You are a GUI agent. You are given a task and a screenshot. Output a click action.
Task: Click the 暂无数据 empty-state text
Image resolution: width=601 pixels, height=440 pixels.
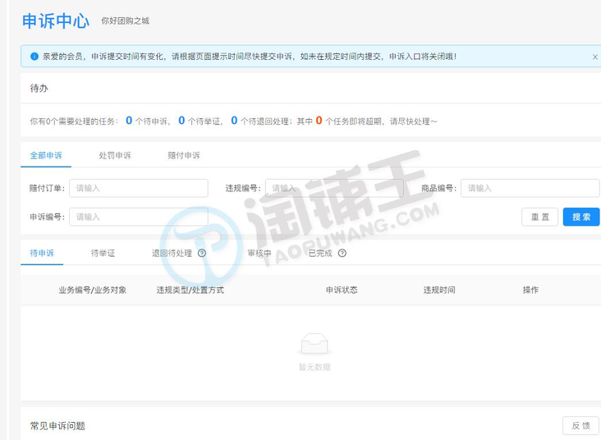coord(314,367)
